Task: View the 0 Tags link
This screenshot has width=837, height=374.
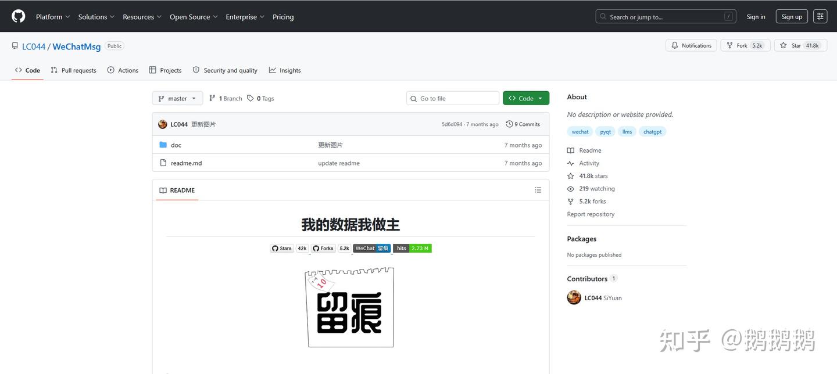Action: pos(260,98)
